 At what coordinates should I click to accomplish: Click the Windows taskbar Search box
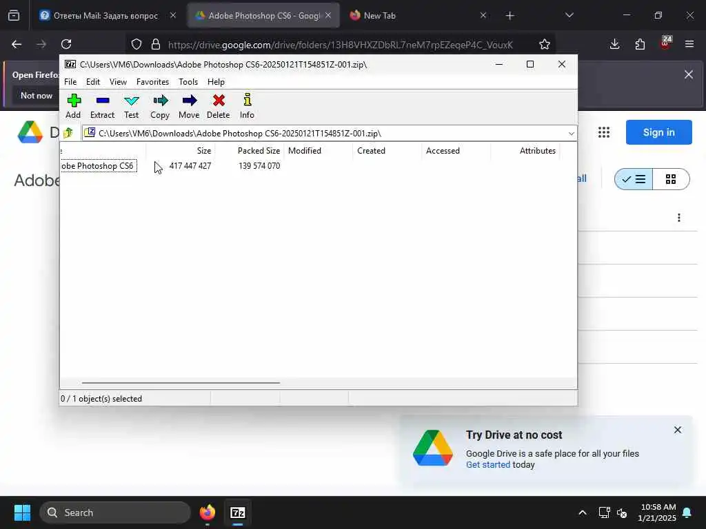[x=115, y=512]
